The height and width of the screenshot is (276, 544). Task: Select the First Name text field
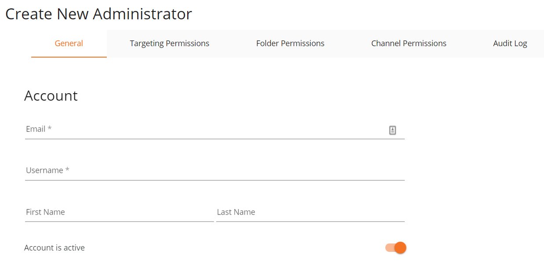coord(120,212)
